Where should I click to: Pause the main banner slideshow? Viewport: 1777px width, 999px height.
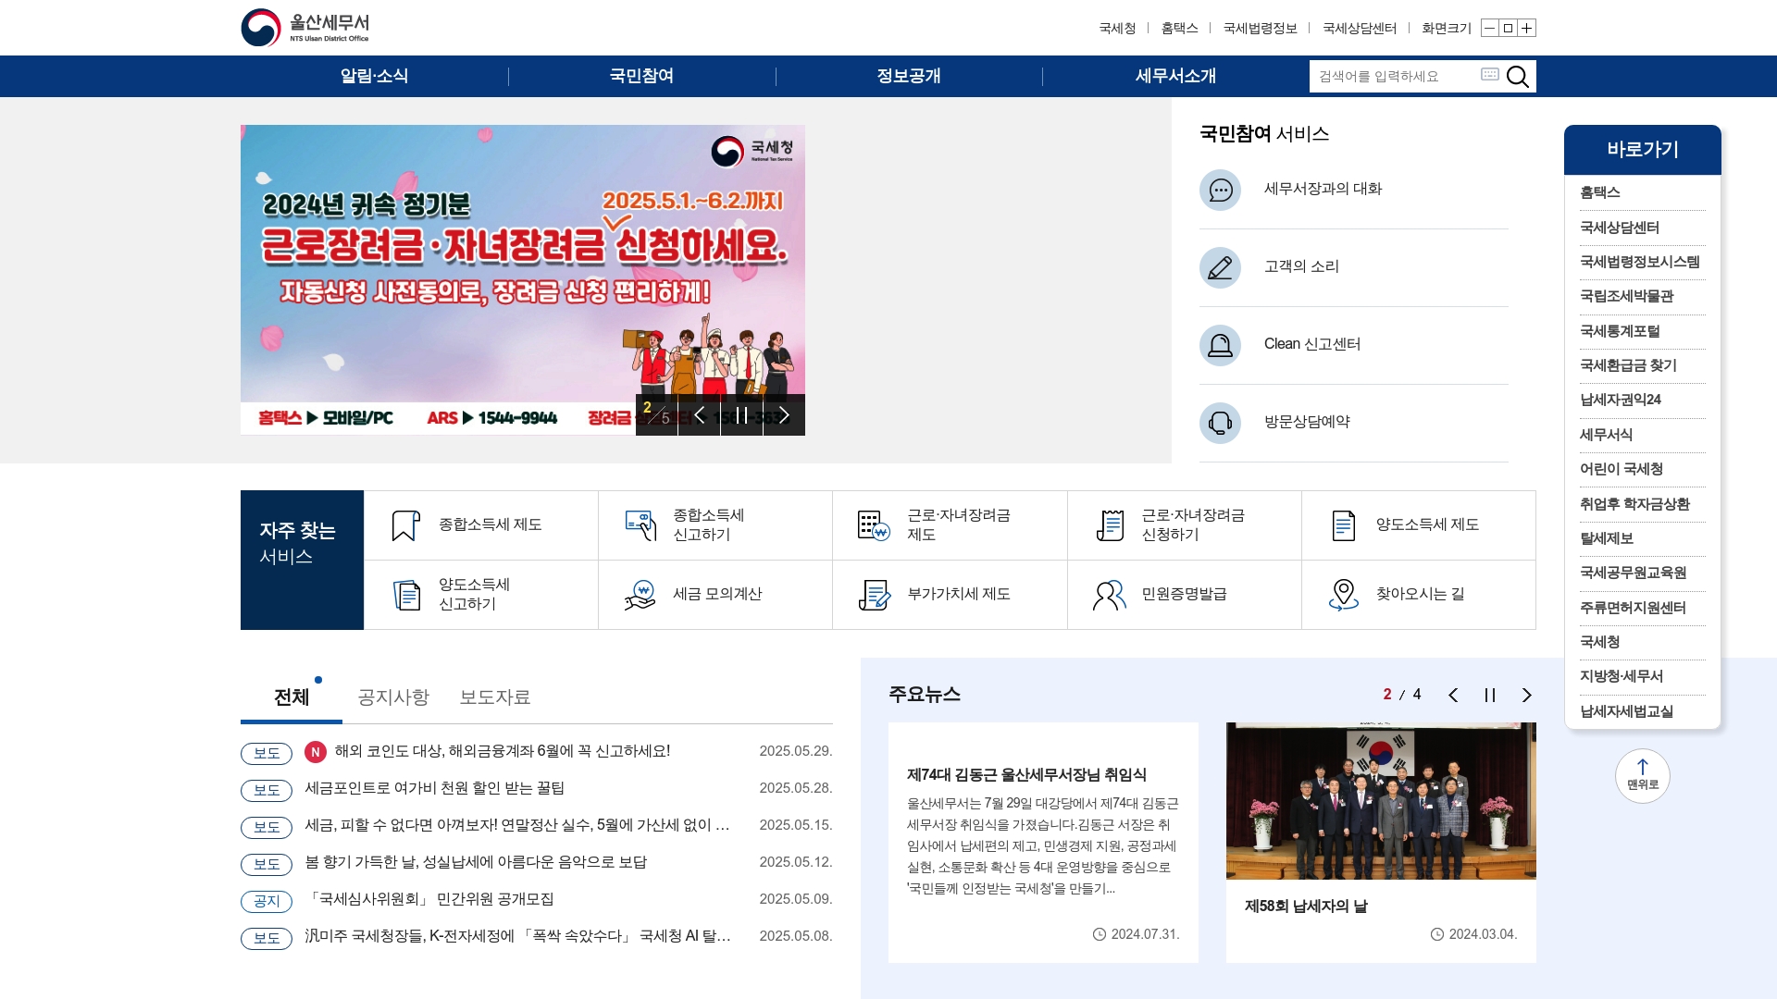tap(741, 414)
